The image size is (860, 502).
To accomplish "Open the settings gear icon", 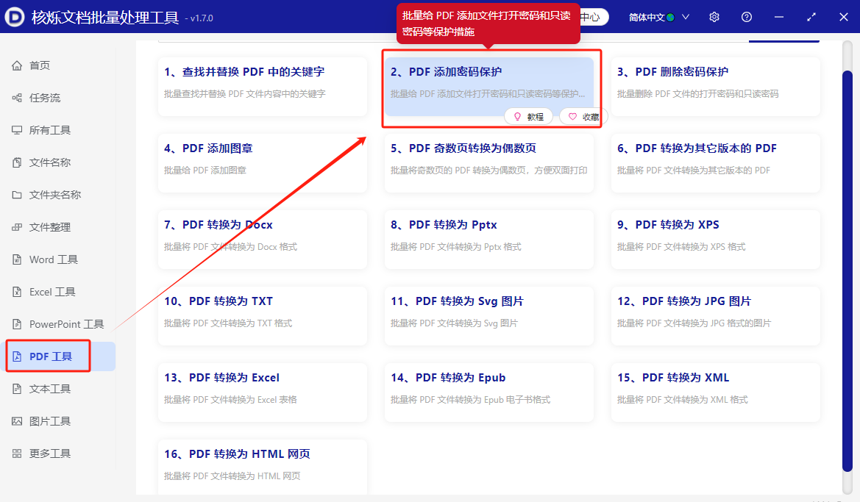I will click(714, 16).
